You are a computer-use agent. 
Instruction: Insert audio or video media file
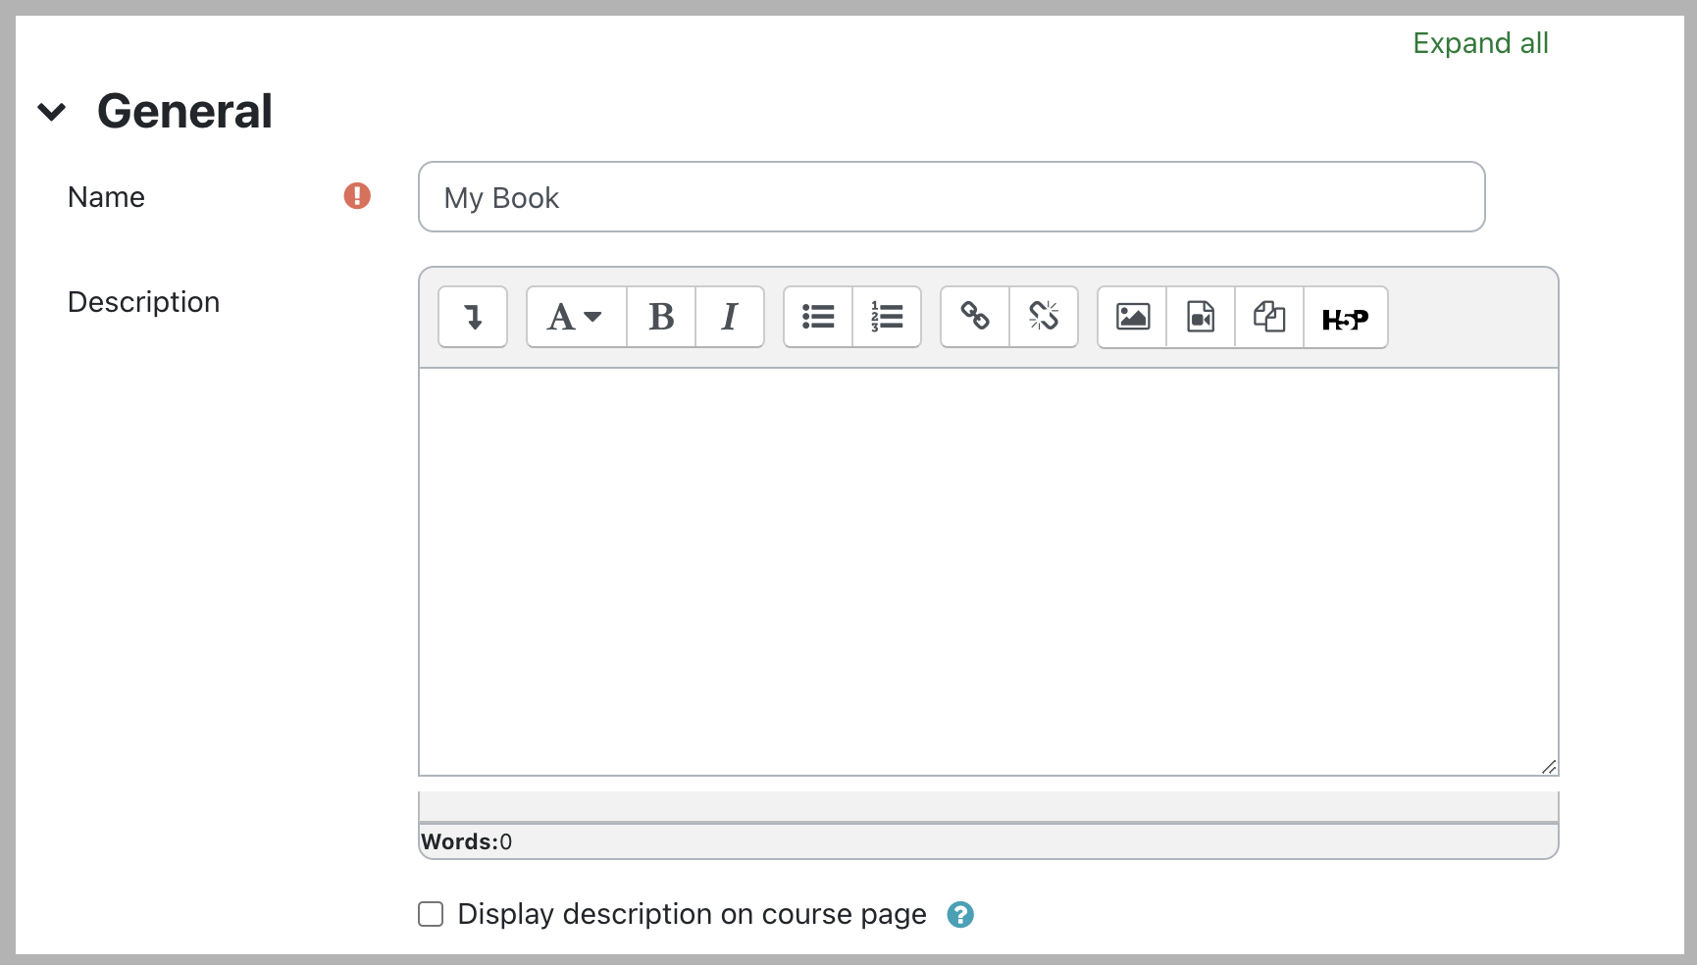tap(1201, 317)
